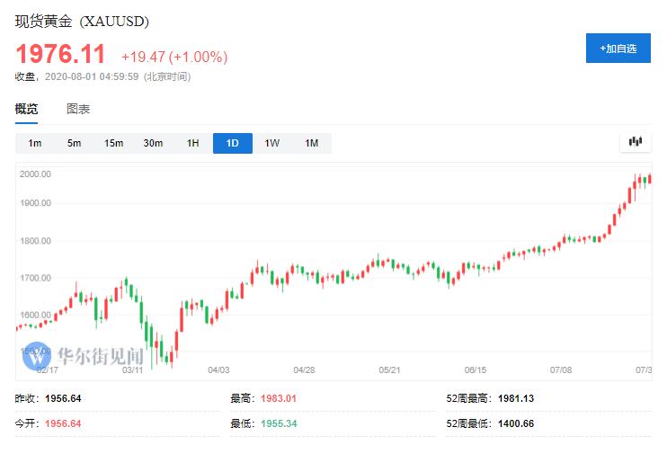Image resolution: width=667 pixels, height=454 pixels.
Task: Click the 05/21 date axis label
Action: coord(389,370)
